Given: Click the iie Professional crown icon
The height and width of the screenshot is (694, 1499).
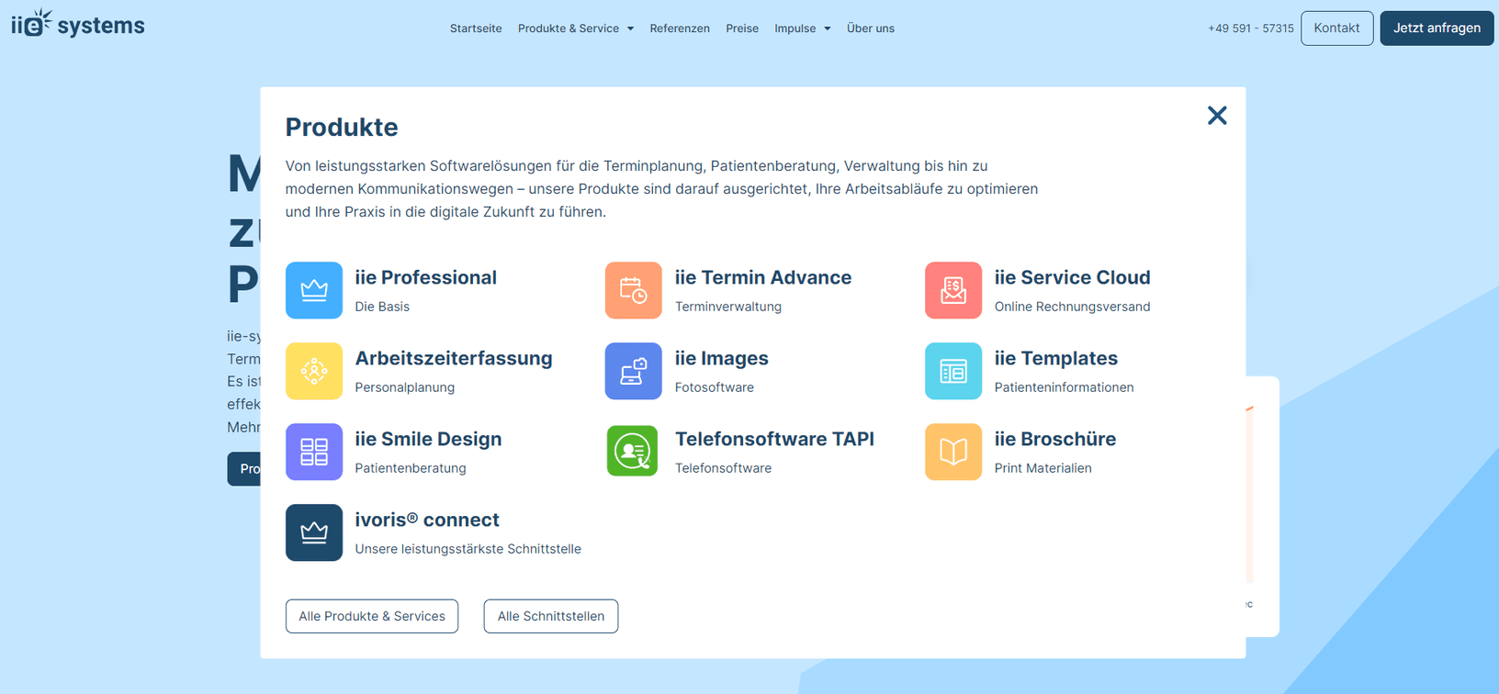Looking at the screenshot, I should click(314, 290).
